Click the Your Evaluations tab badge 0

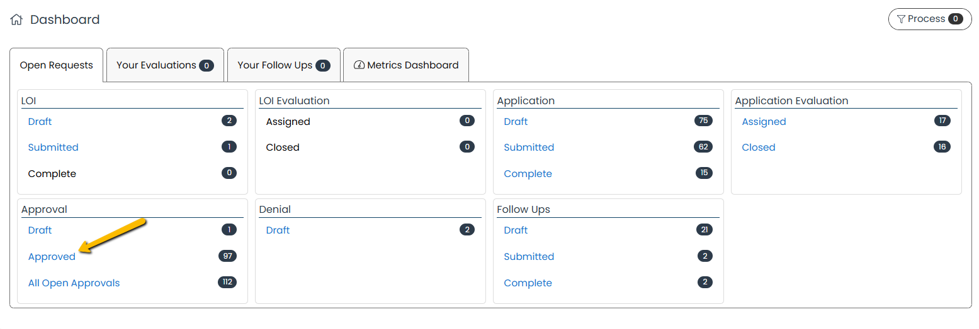click(x=207, y=65)
